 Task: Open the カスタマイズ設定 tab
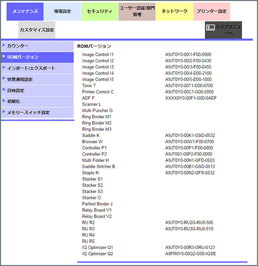click(x=37, y=30)
